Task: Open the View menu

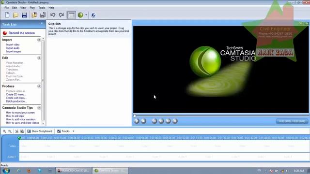Action: pos(23,8)
